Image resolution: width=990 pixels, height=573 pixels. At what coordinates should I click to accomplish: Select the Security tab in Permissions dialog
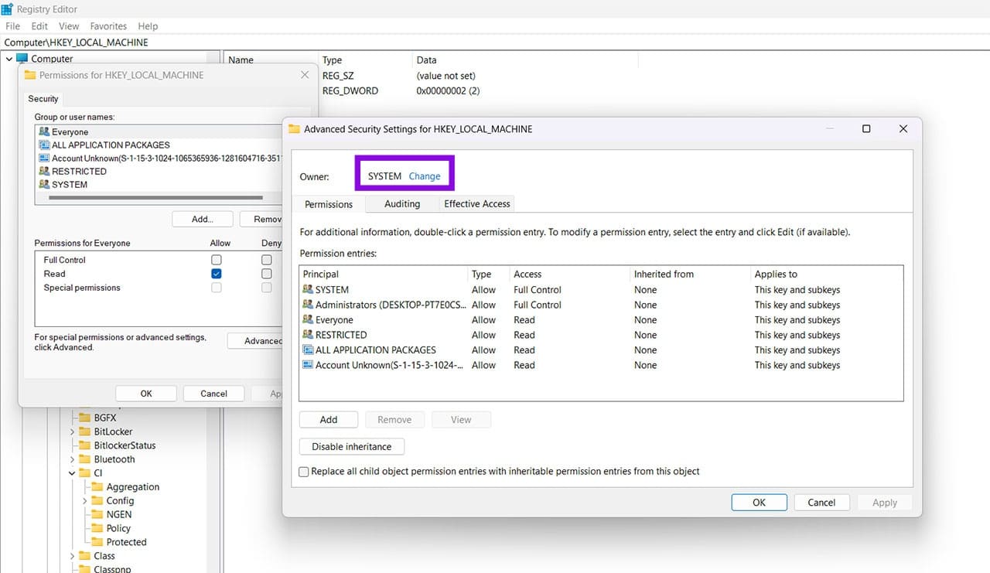43,99
